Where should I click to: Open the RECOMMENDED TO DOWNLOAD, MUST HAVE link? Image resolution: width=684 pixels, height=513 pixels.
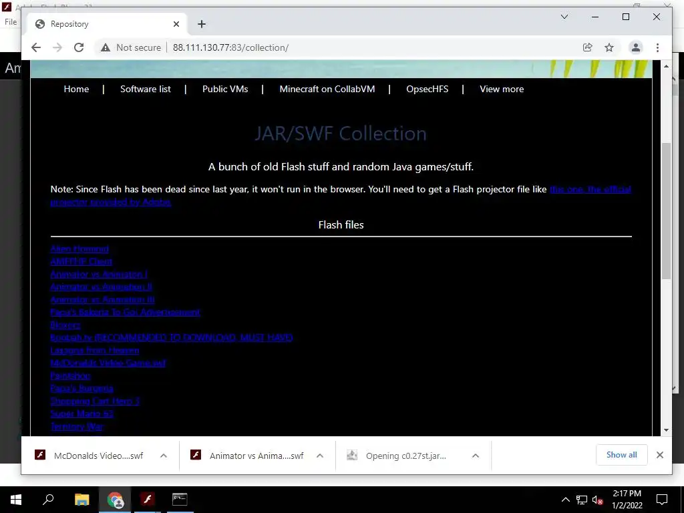pos(172,337)
